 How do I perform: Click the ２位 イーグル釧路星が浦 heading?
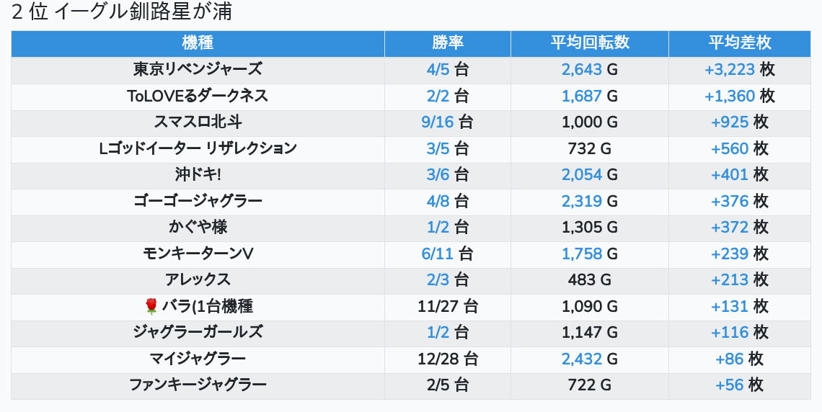pyautogui.click(x=122, y=12)
